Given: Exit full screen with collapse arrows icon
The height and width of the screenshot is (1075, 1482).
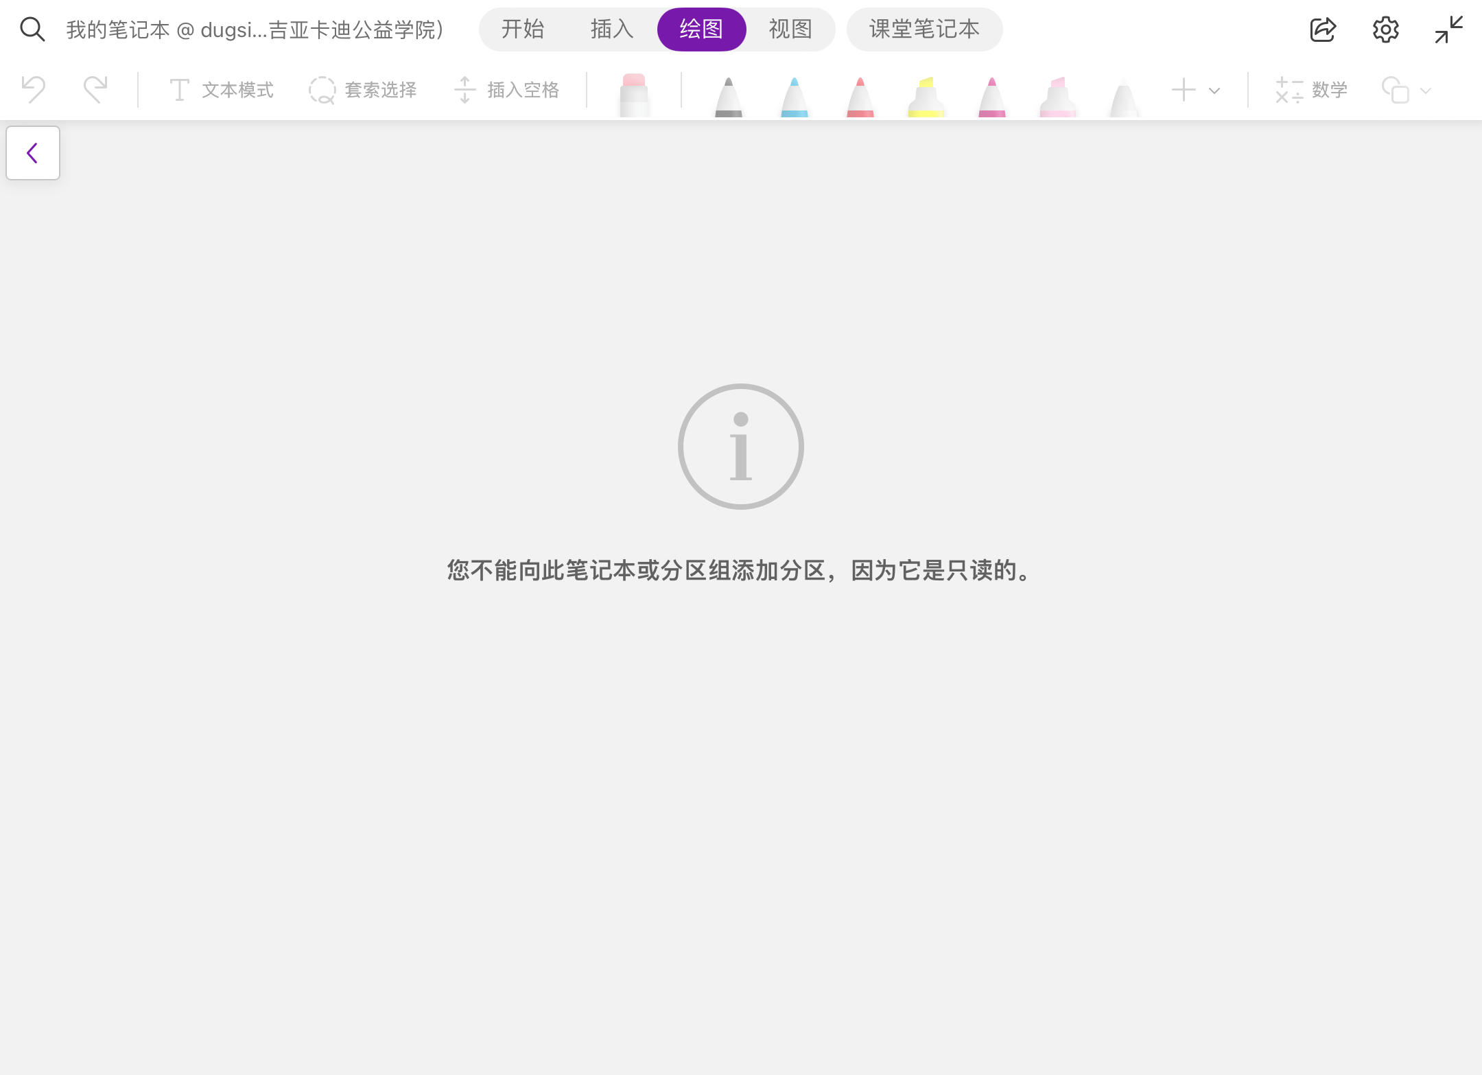Looking at the screenshot, I should coord(1449,29).
